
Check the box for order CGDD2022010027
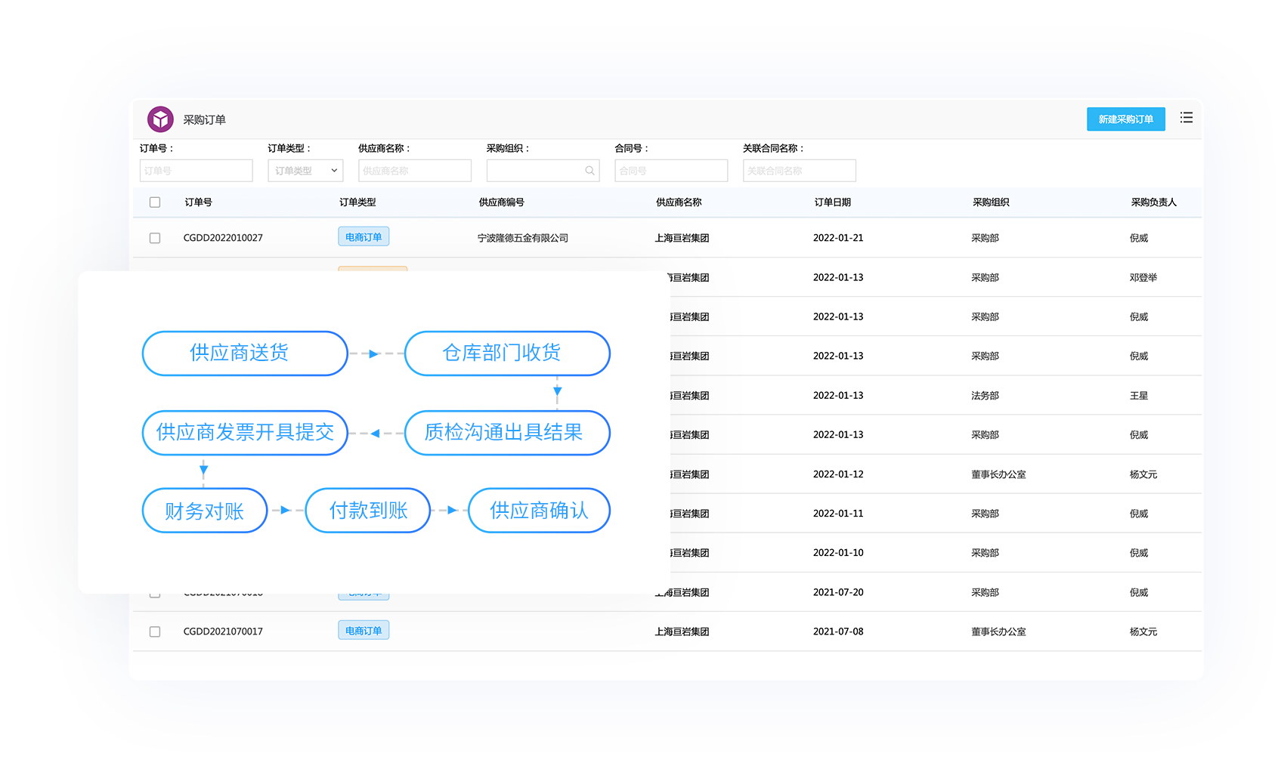tap(155, 238)
